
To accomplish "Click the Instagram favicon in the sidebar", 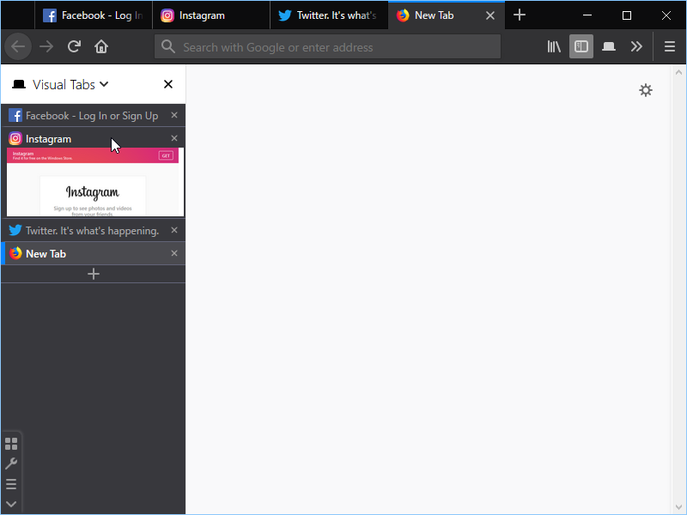I will (15, 138).
